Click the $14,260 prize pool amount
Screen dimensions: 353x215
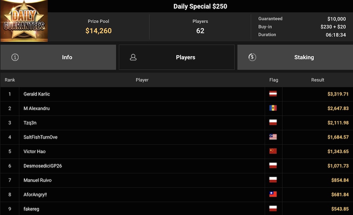pyautogui.click(x=98, y=31)
